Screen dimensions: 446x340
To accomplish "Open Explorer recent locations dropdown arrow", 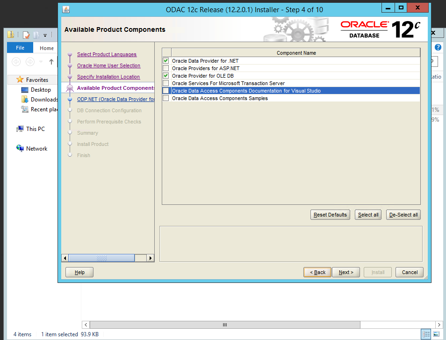I will click(41, 61).
